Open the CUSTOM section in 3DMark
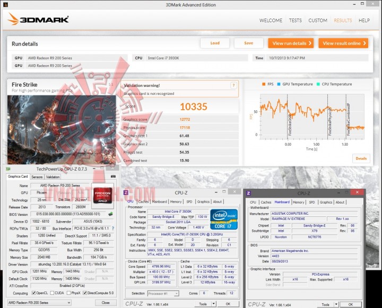382x308 pixels. [318, 21]
